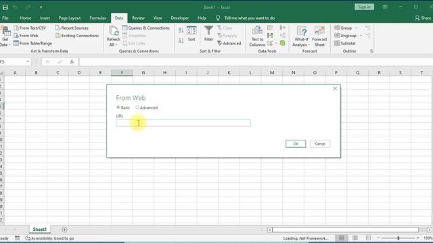The image size is (433, 243).
Task: Switch to the Review tab
Action: [x=138, y=18]
